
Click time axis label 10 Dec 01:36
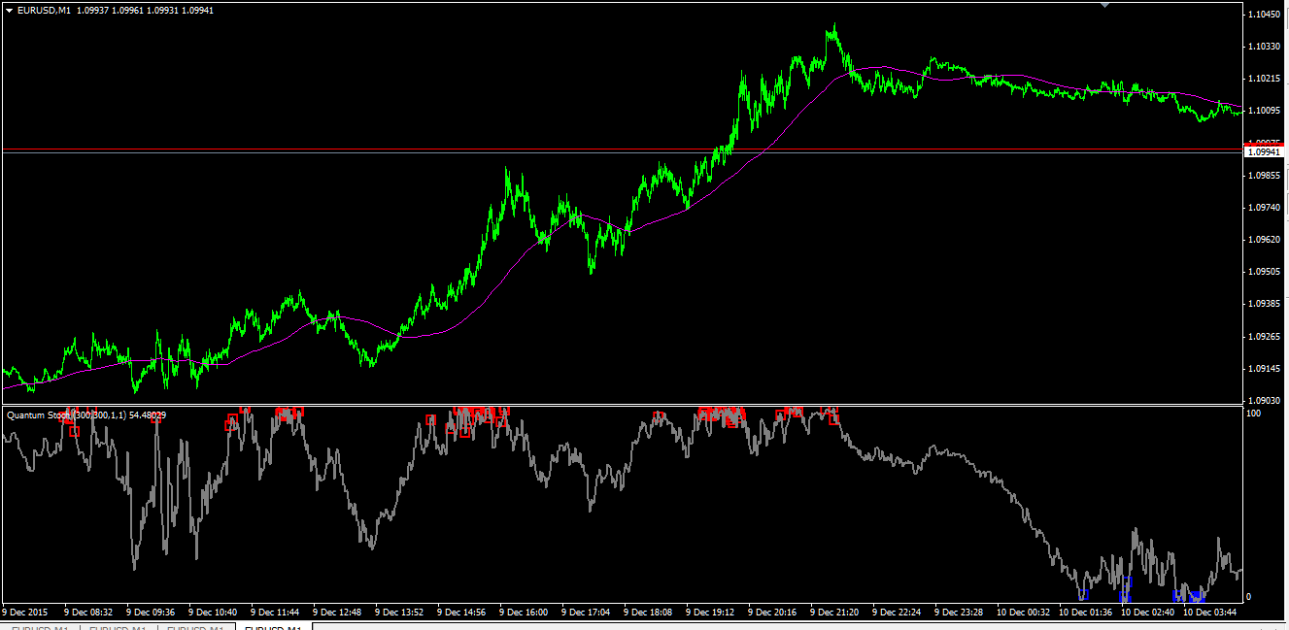(x=1085, y=613)
